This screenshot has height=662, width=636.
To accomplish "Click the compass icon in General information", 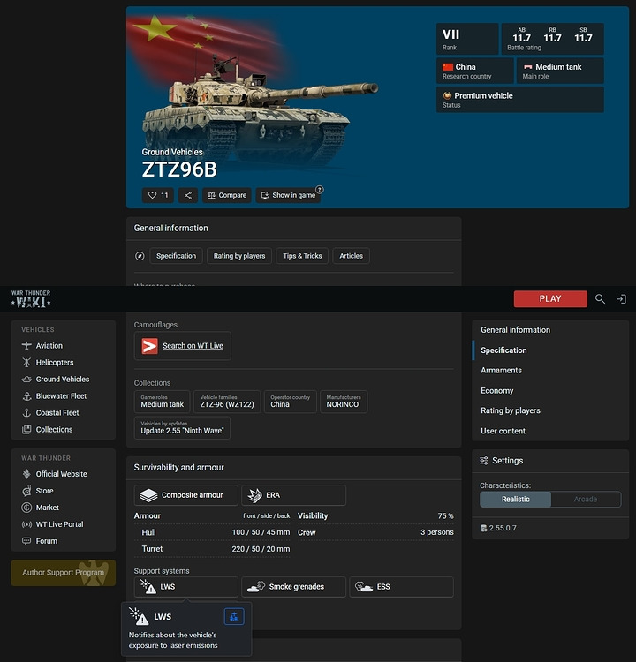I will pyautogui.click(x=140, y=256).
